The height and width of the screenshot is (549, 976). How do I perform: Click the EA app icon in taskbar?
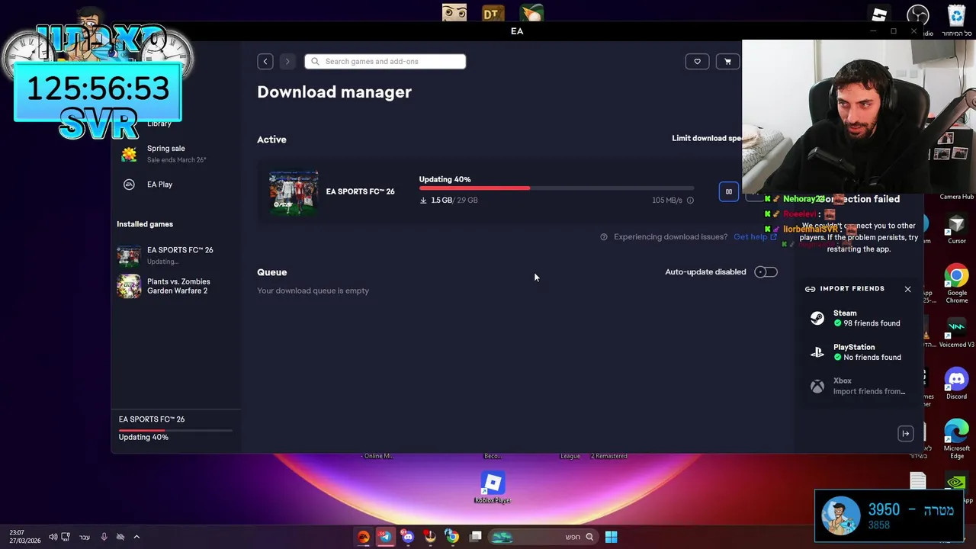(364, 537)
